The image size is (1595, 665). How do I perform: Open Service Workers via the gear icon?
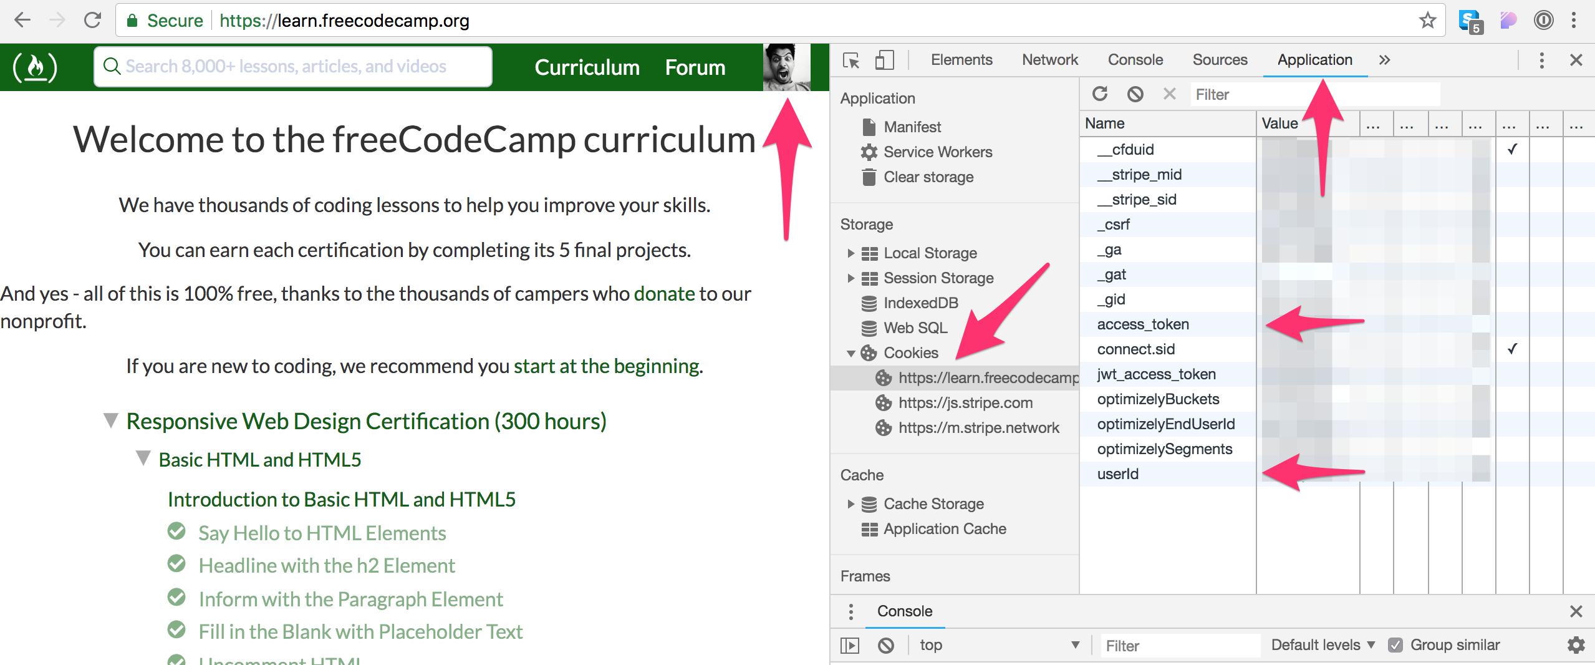869,152
